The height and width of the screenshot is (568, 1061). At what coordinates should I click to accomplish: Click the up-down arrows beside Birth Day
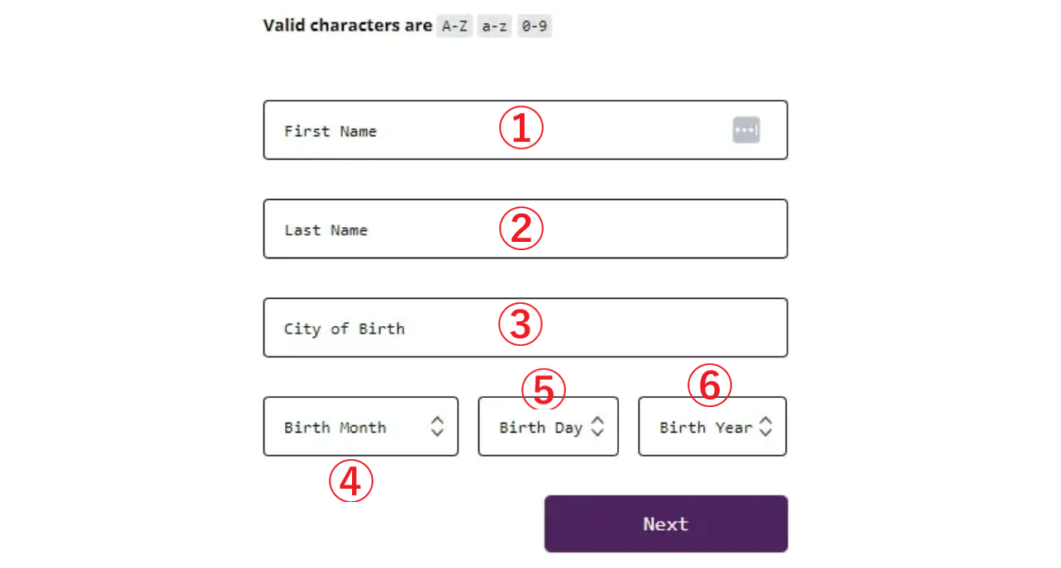597,426
